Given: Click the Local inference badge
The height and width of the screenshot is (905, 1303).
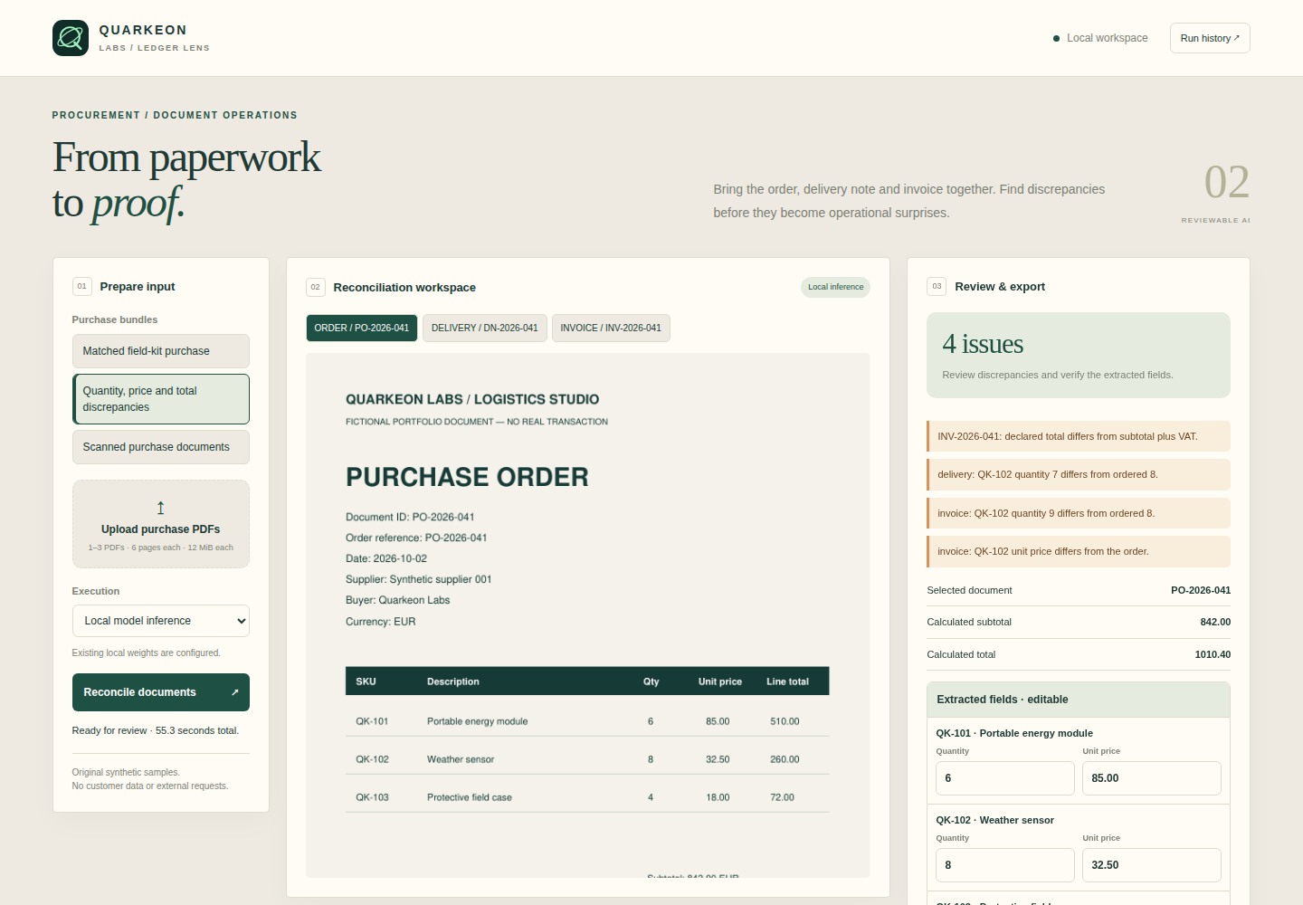Looking at the screenshot, I should pos(835,287).
